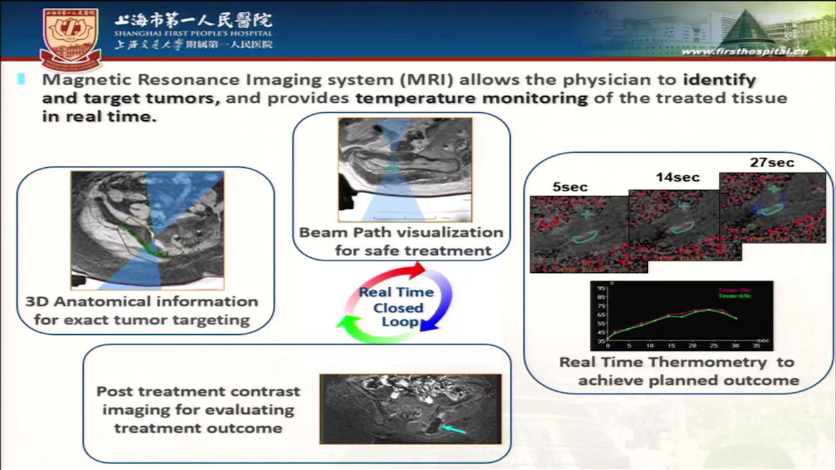Click the 'Beam Path visualization' caption
The image size is (836, 470).
pyautogui.click(x=401, y=232)
